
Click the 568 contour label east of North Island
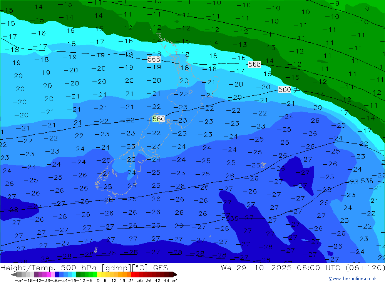coord(254,64)
